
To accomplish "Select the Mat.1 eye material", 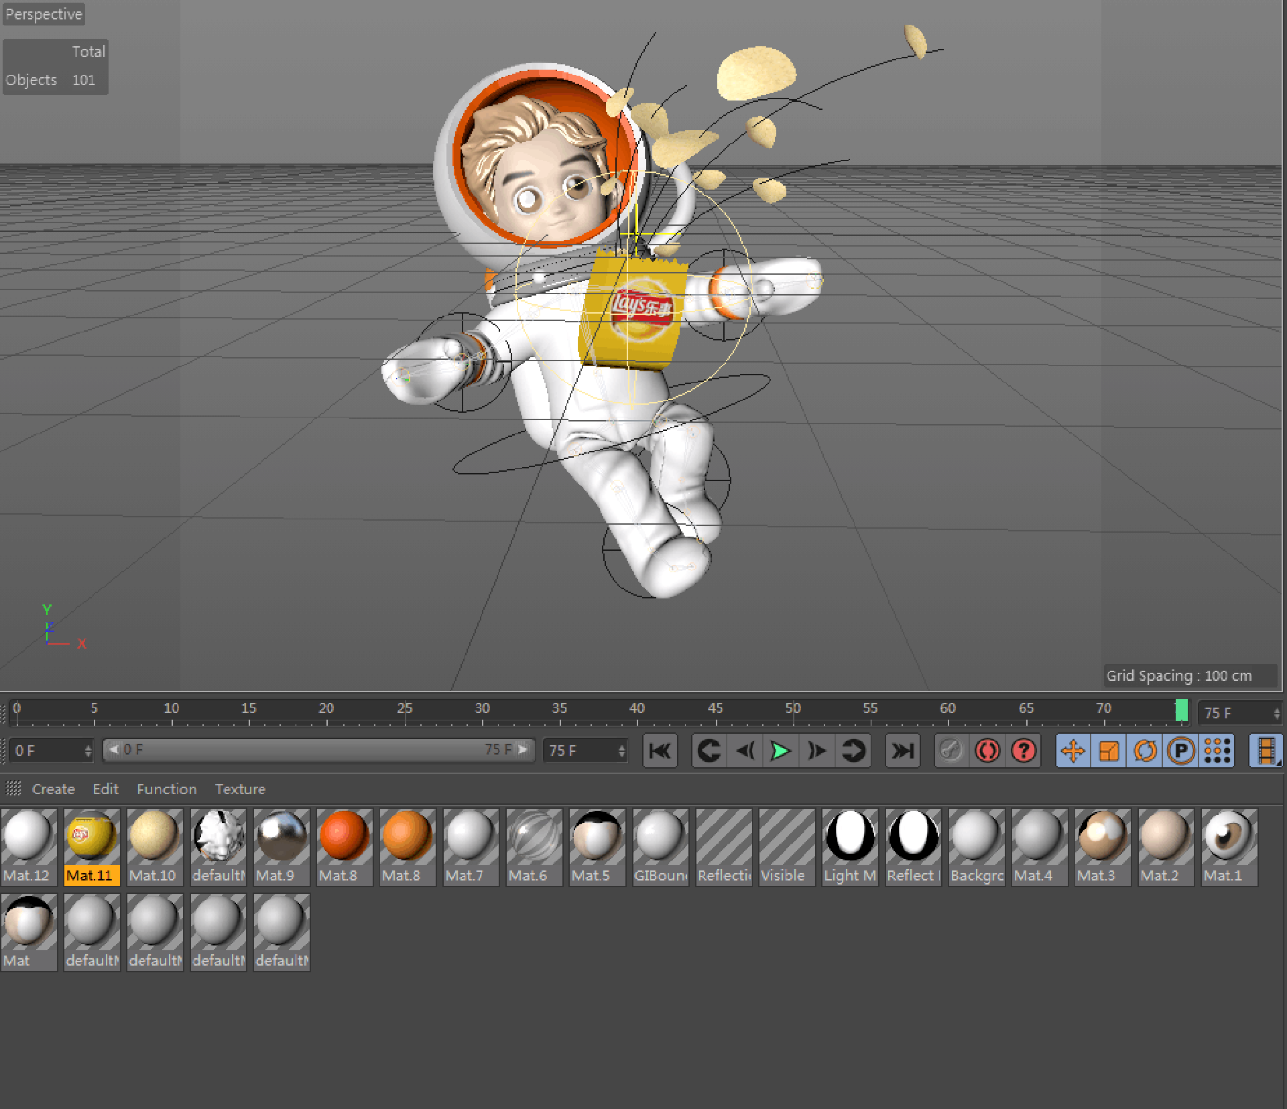I will click(x=1229, y=847).
